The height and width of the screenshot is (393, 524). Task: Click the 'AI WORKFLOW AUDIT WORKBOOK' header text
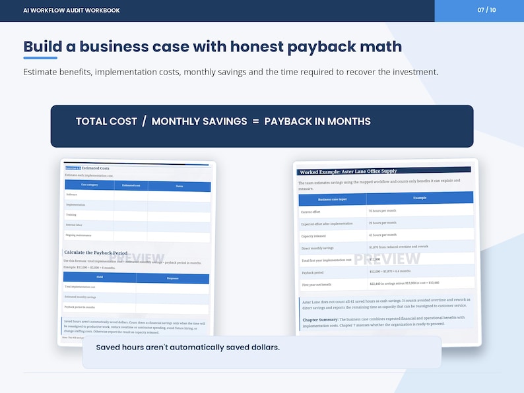[x=71, y=11]
